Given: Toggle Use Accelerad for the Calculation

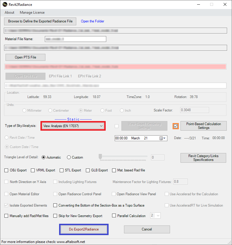Looking at the screenshot, I should pos(167,194).
